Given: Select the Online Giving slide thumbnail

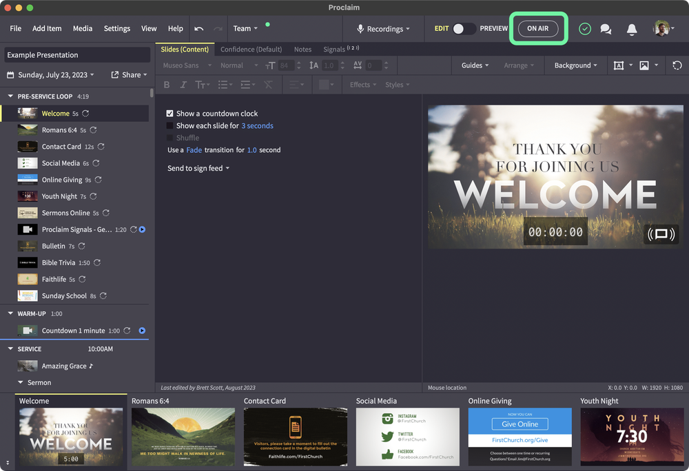Looking at the screenshot, I should click(x=520, y=437).
